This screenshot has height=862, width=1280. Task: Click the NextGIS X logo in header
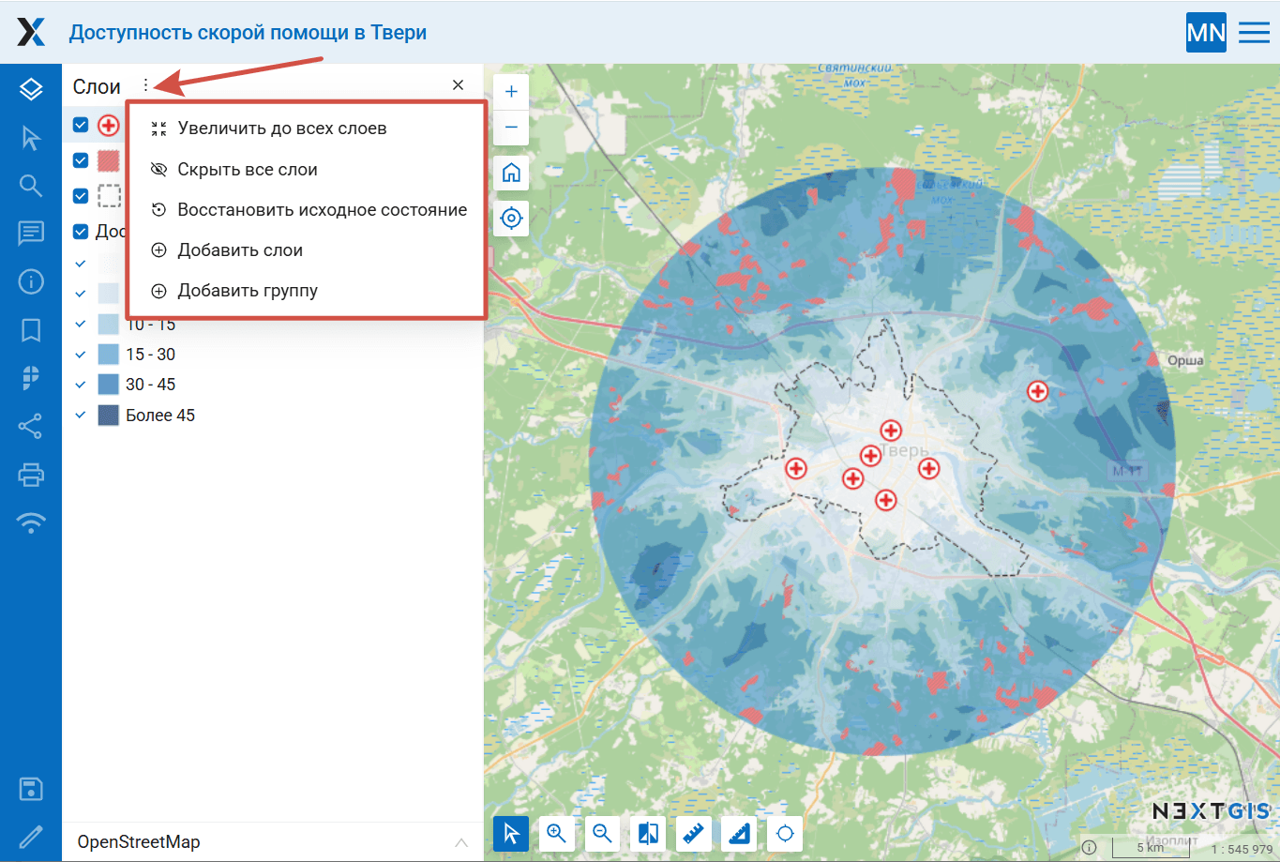pos(31,32)
